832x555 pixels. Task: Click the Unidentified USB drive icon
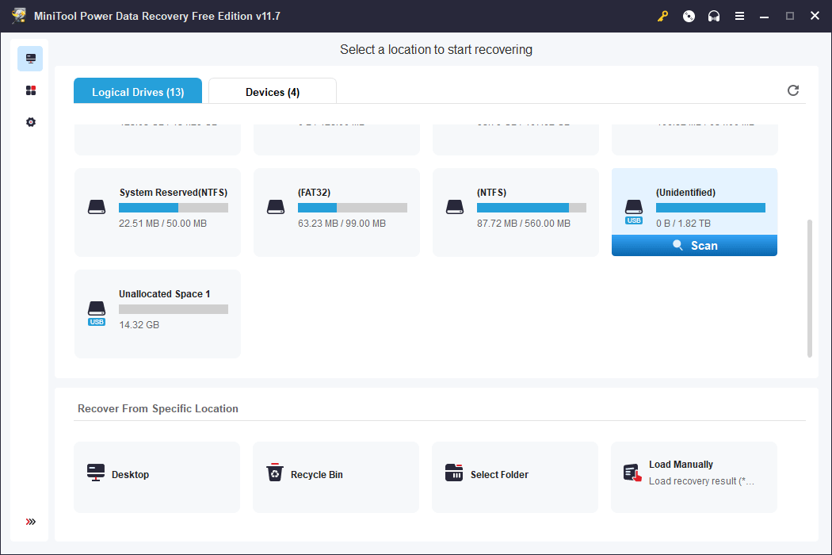coord(634,212)
